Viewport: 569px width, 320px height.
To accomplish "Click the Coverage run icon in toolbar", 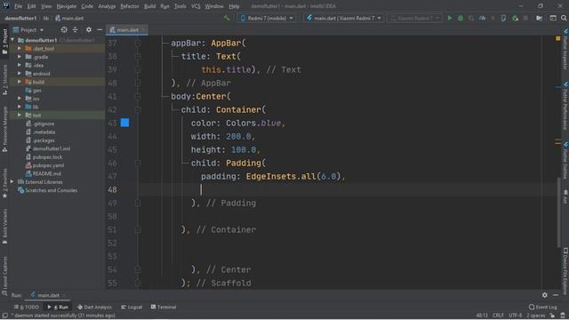I will (471, 18).
